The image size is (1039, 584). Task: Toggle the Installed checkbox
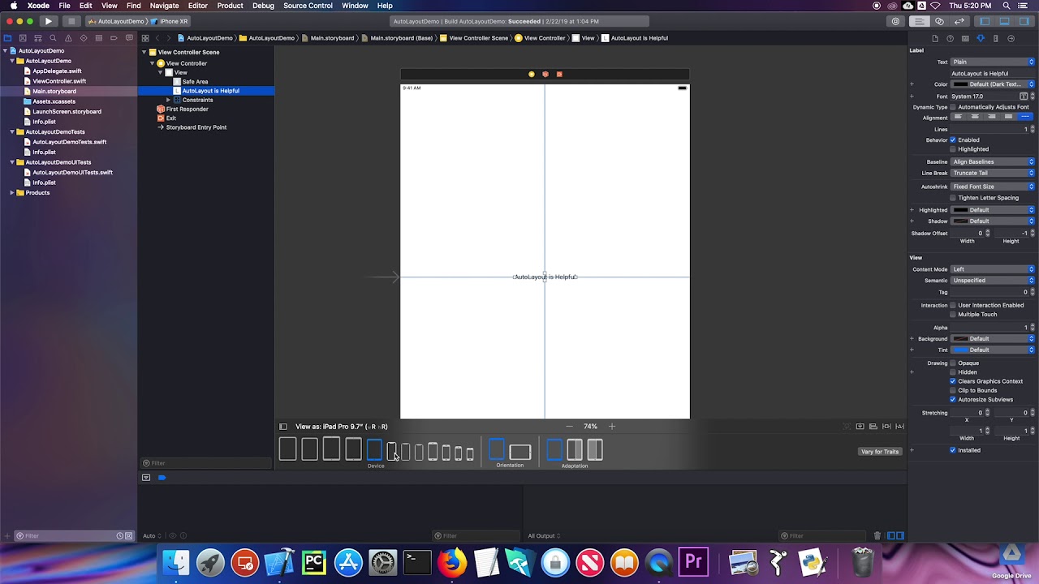click(x=953, y=450)
